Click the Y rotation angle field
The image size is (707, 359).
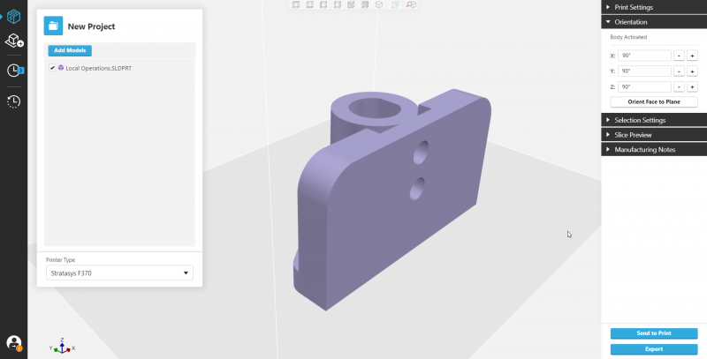tap(644, 71)
